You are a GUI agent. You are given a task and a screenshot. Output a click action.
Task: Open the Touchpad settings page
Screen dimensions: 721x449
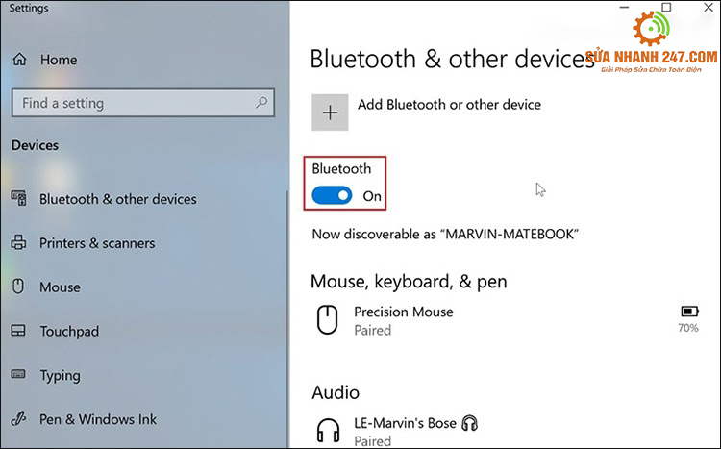point(69,332)
